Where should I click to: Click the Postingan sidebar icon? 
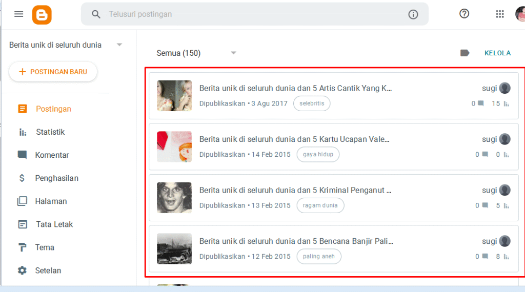(23, 109)
